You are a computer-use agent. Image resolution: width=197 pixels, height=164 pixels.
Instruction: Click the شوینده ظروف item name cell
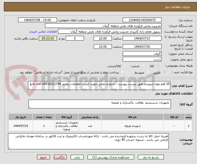[132, 126]
